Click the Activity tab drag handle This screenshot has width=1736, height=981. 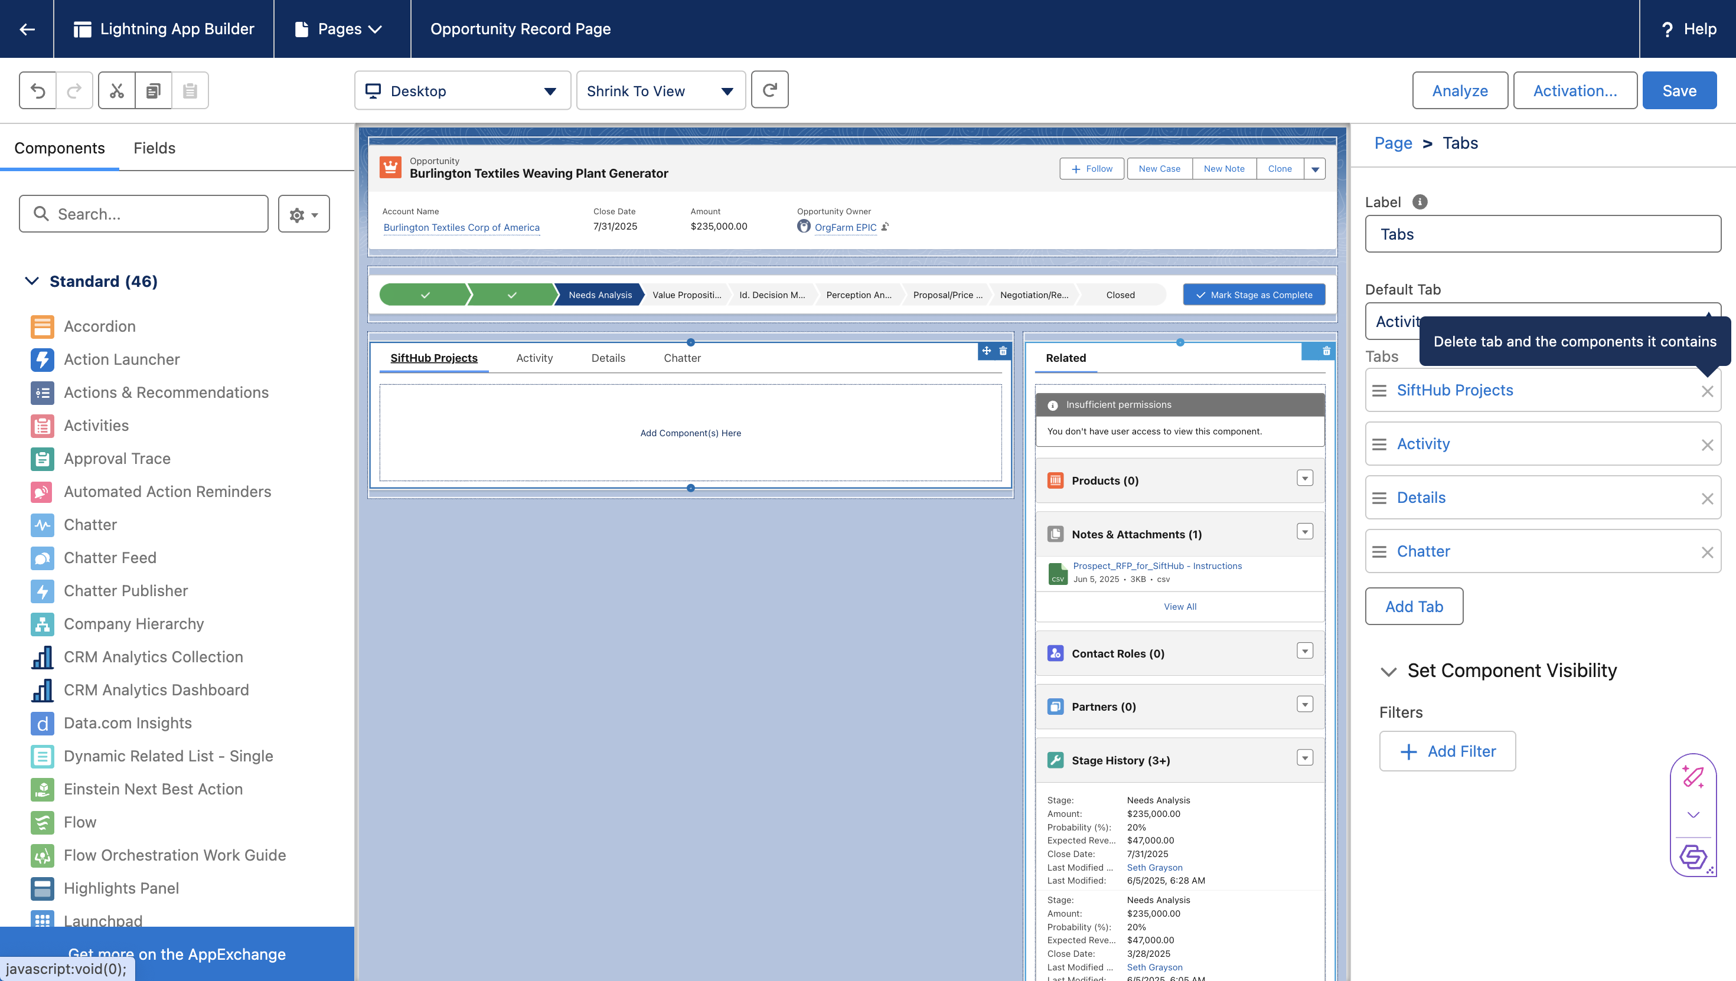pyautogui.click(x=1379, y=444)
